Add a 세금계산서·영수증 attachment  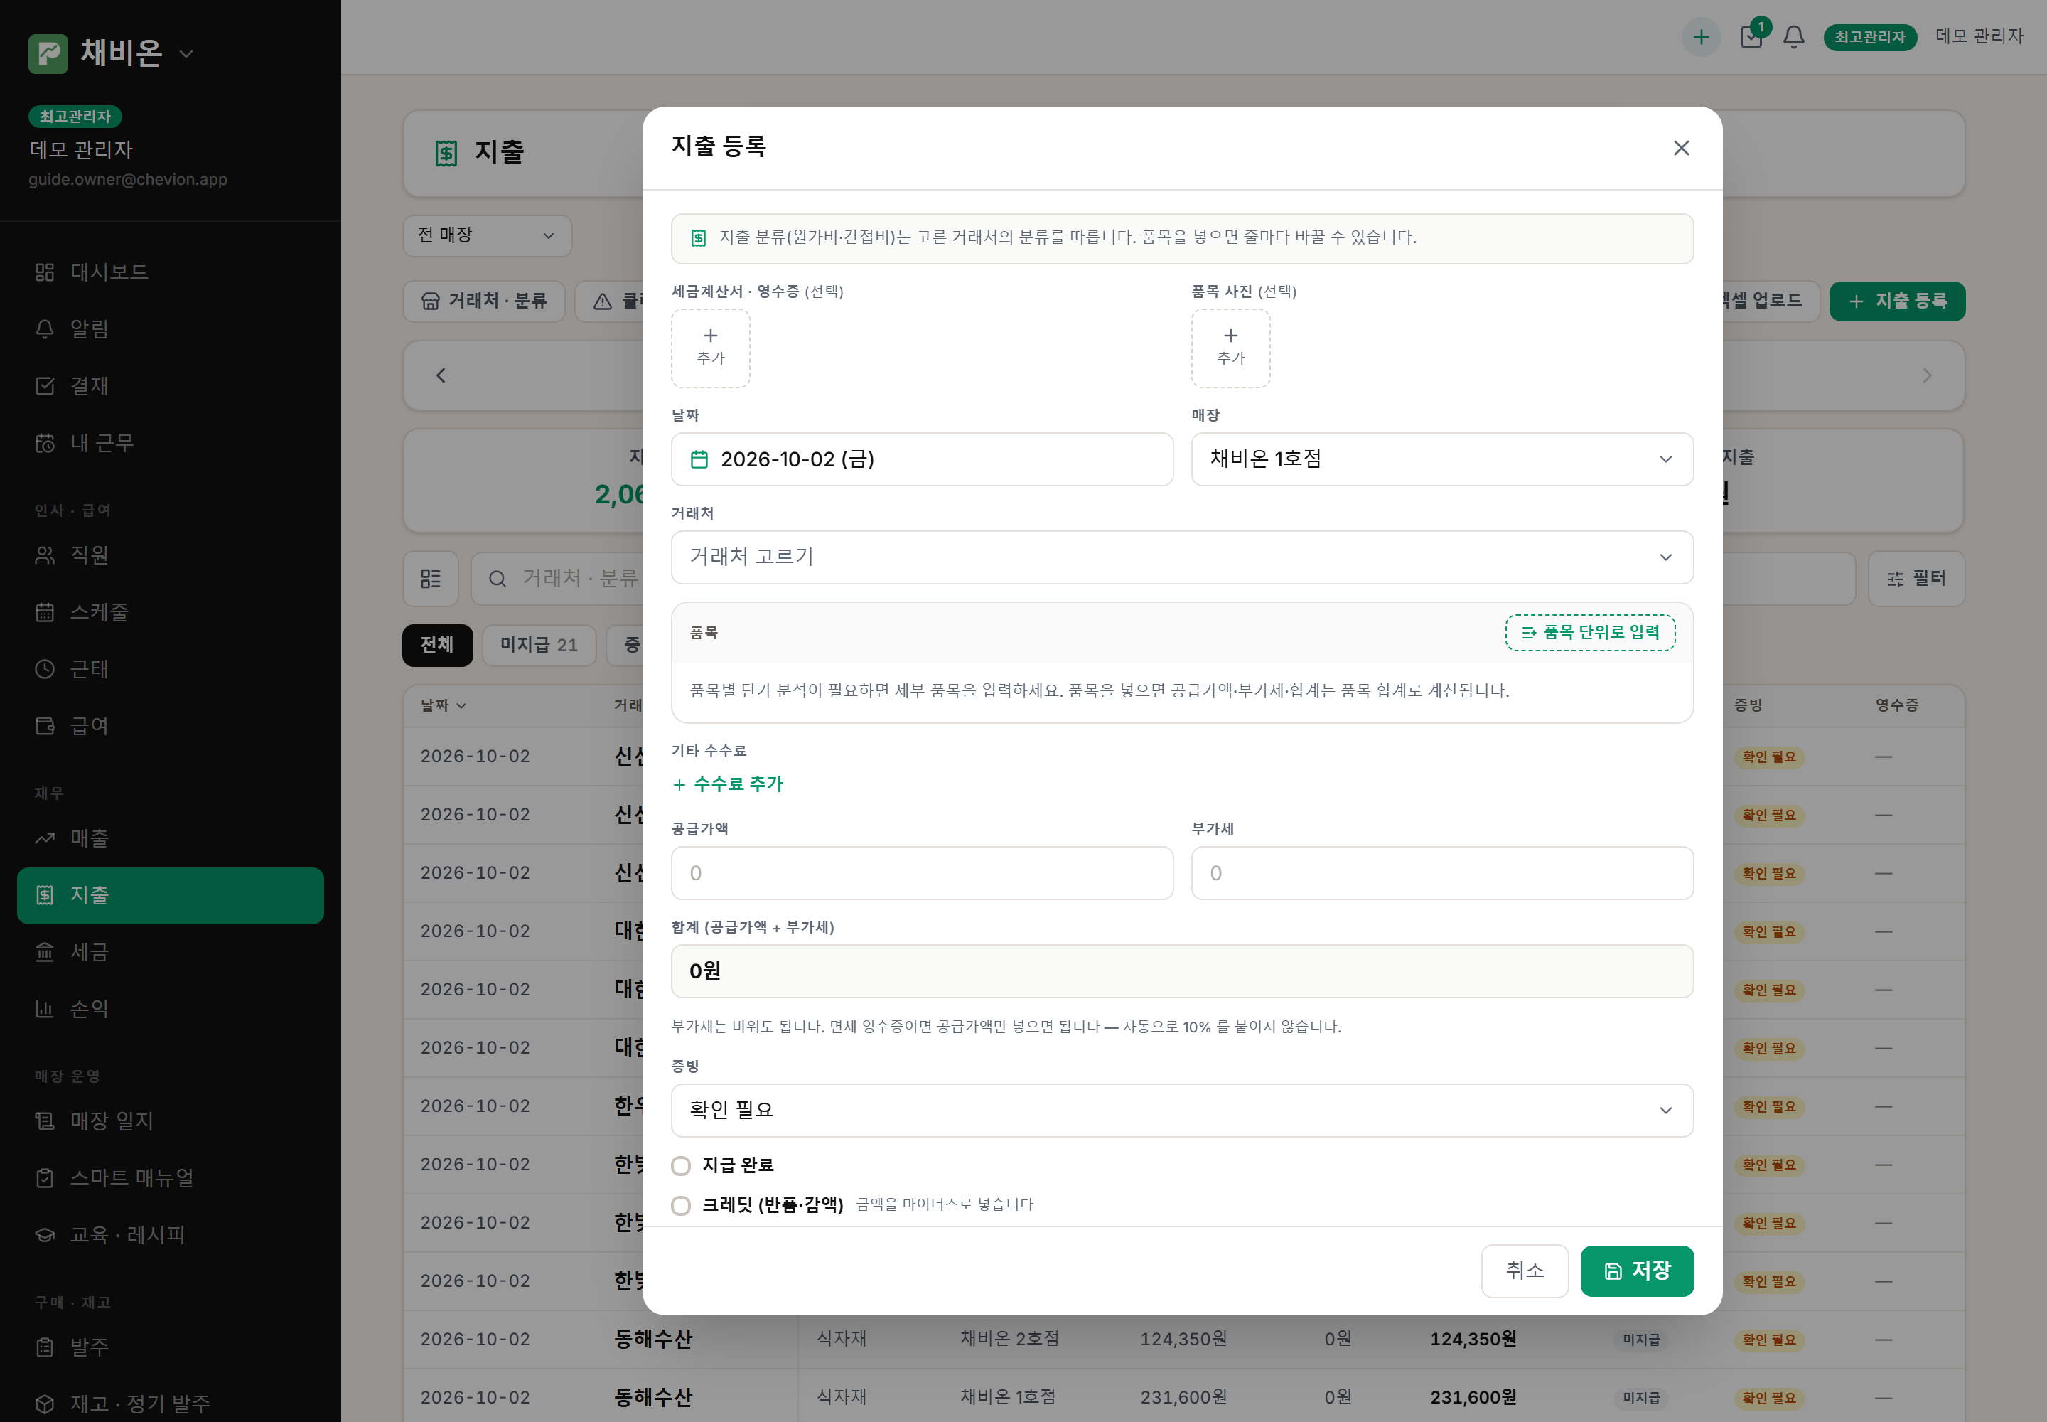tap(710, 348)
